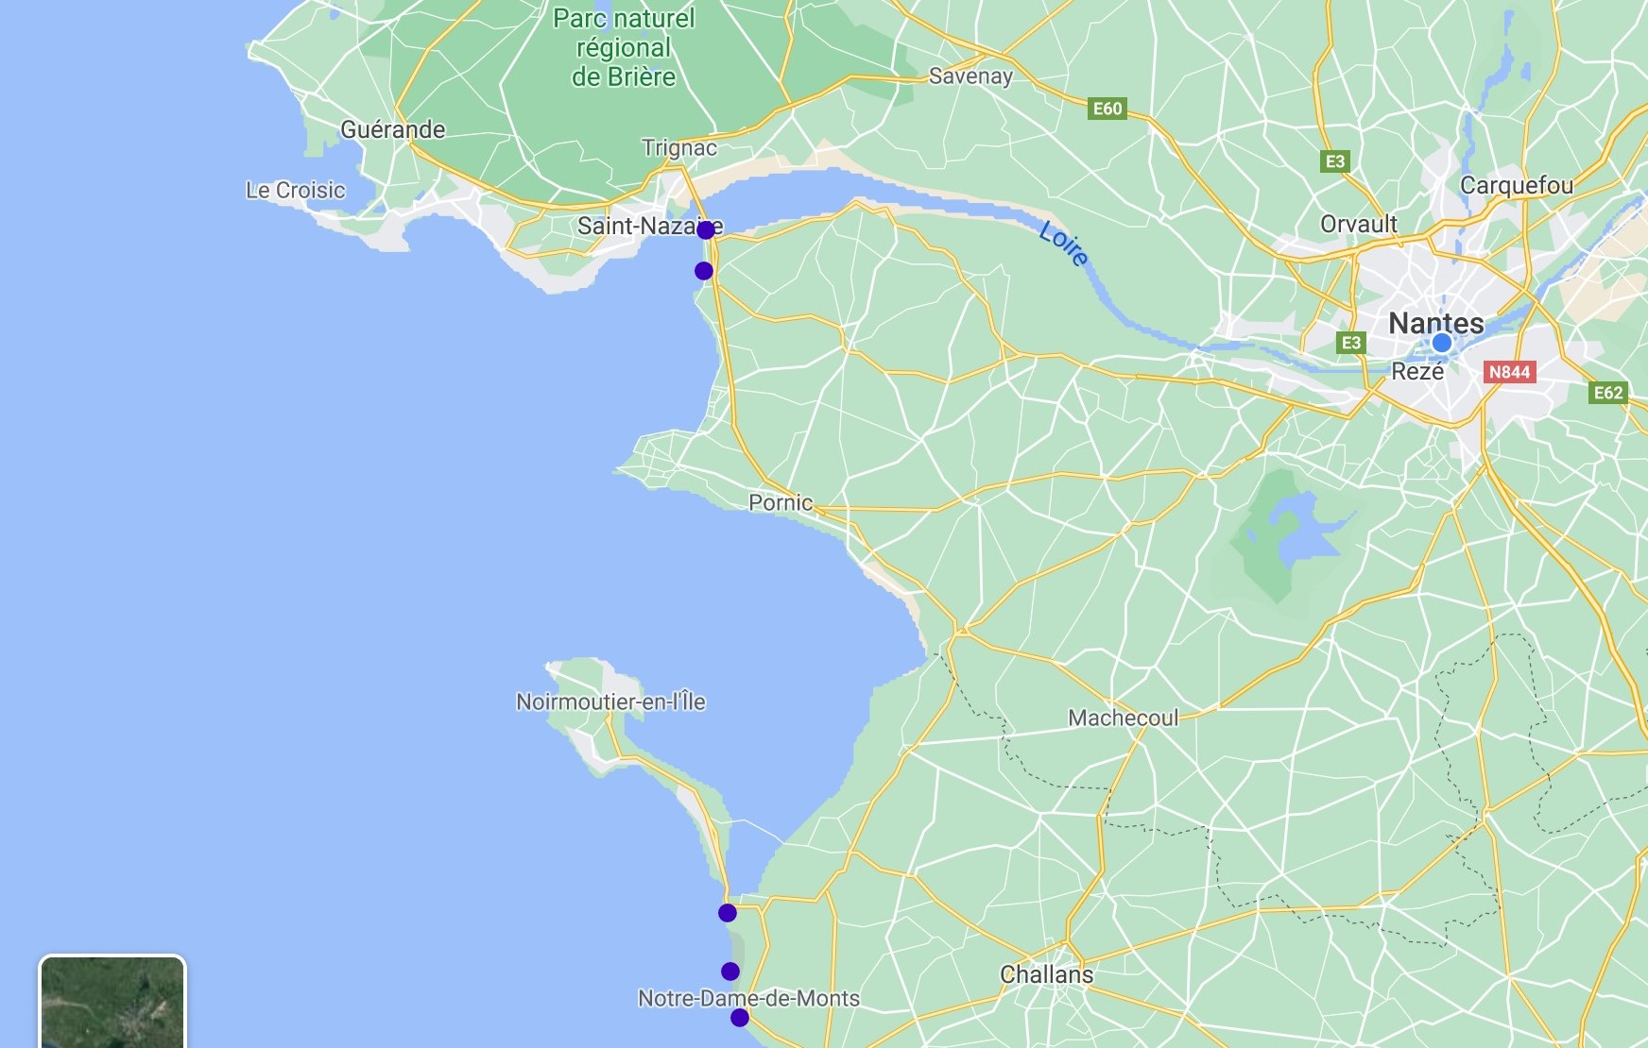The image size is (1648, 1048).
Task: Click Parc naturel régional de Brière label
Action: 624,47
